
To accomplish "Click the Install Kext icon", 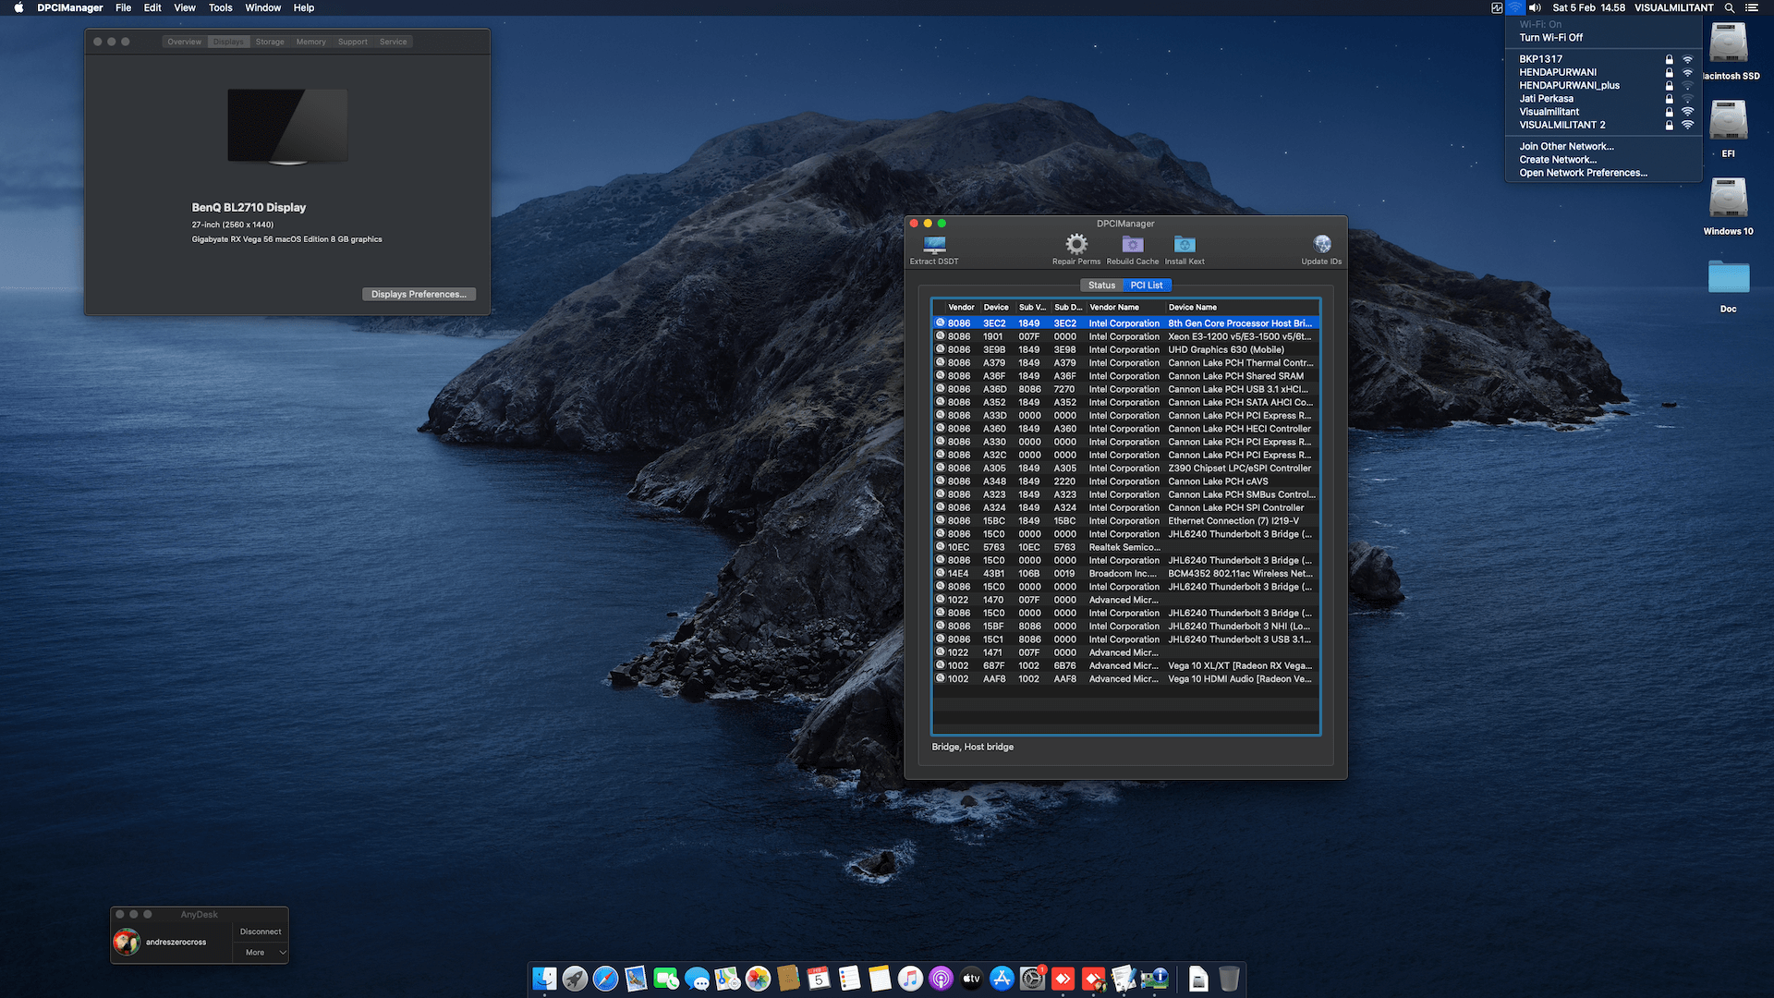I will (1185, 244).
